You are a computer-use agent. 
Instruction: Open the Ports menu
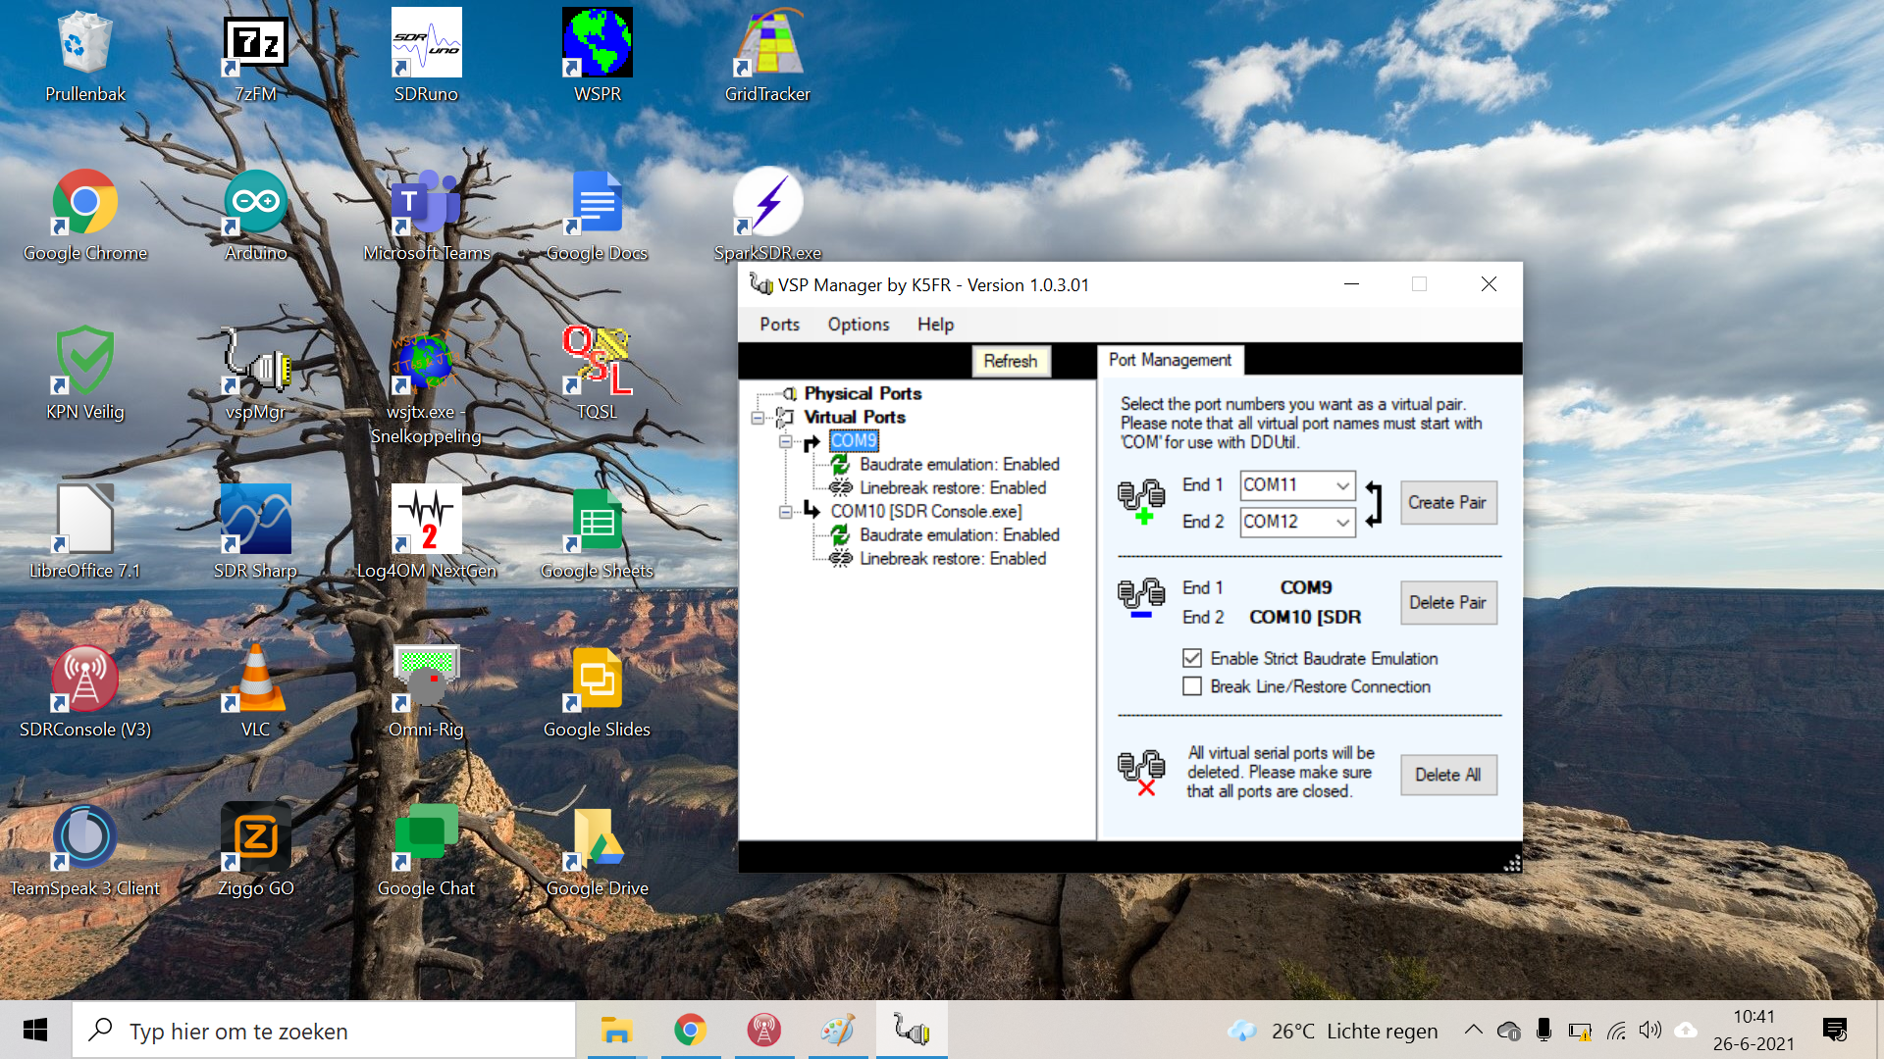[779, 325]
